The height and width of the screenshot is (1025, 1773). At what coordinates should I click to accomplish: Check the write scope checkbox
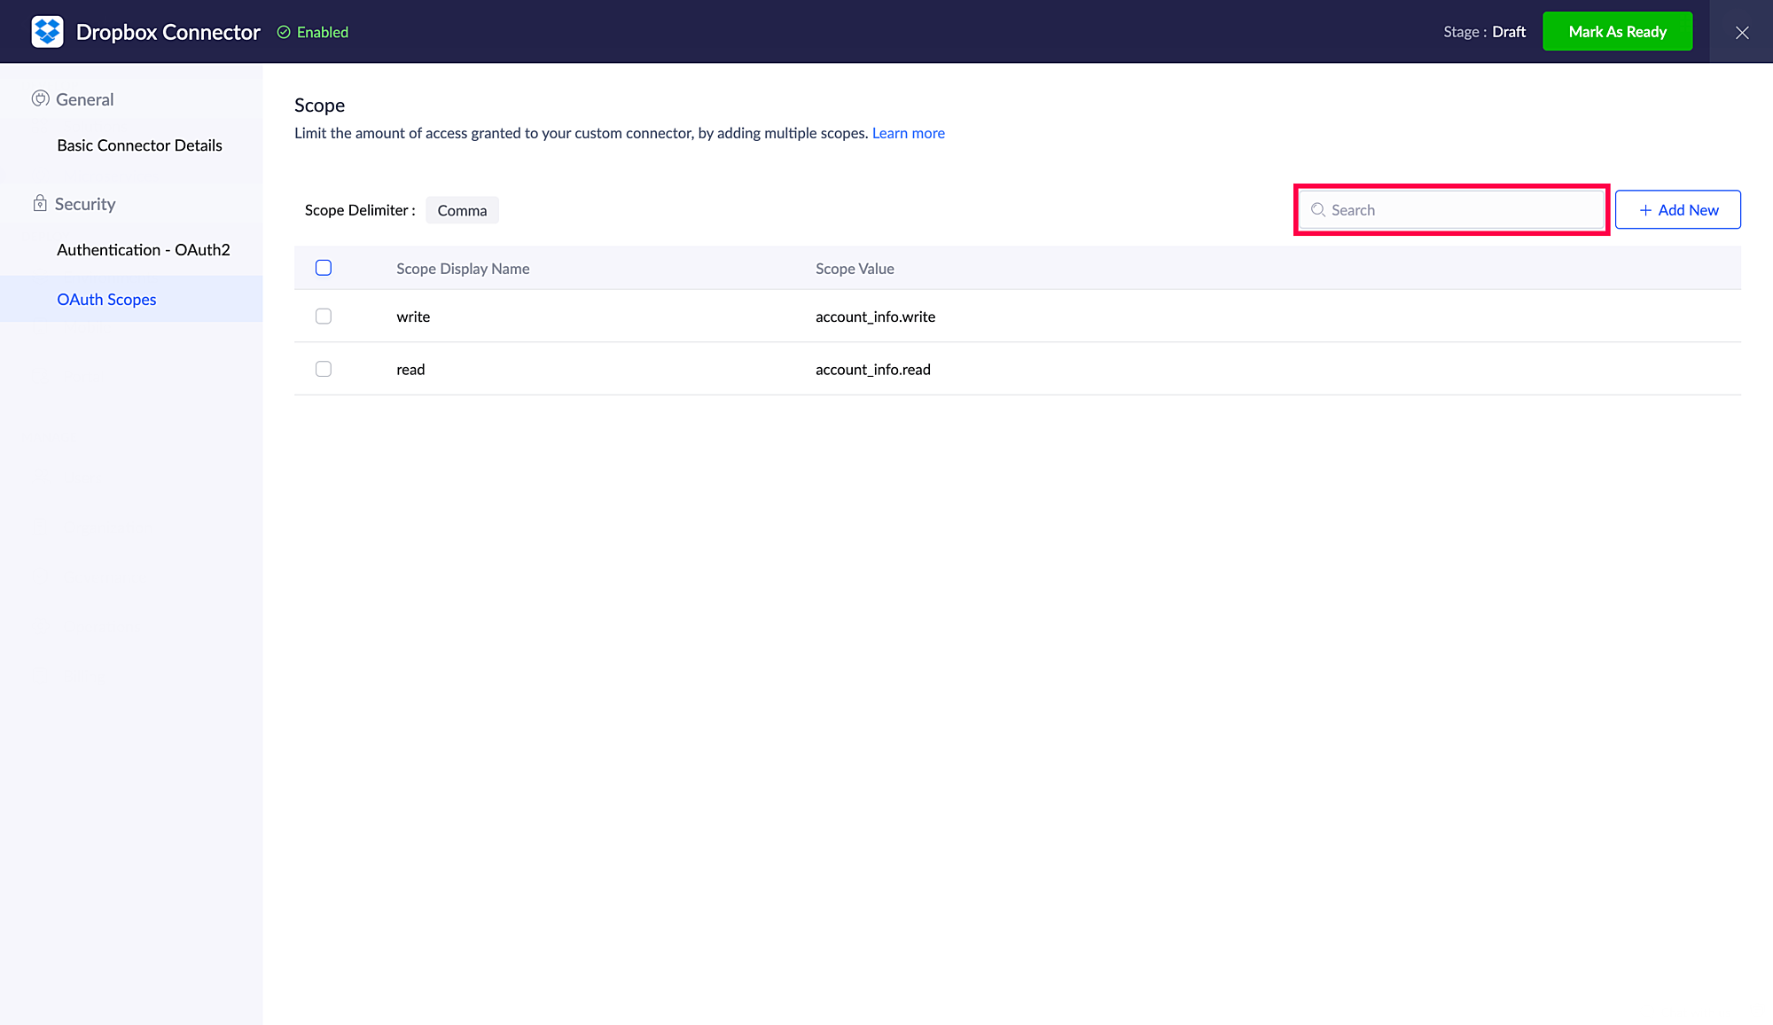click(x=324, y=317)
